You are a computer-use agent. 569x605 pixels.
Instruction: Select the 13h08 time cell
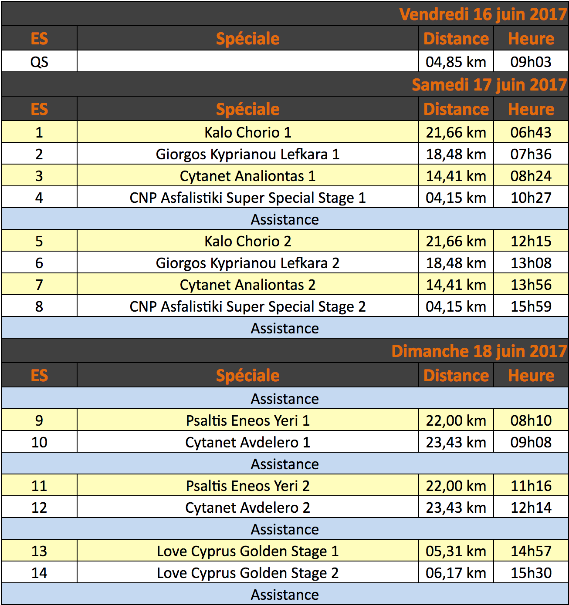pos(531,262)
